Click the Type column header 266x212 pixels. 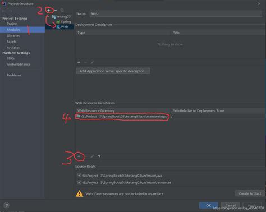coord(123,33)
